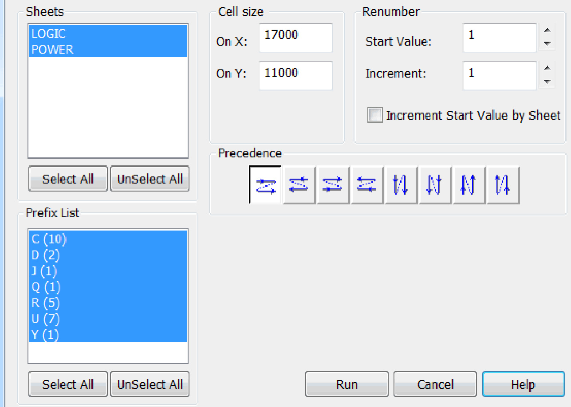Select the POWER sheet in Sheets list

tap(53, 49)
